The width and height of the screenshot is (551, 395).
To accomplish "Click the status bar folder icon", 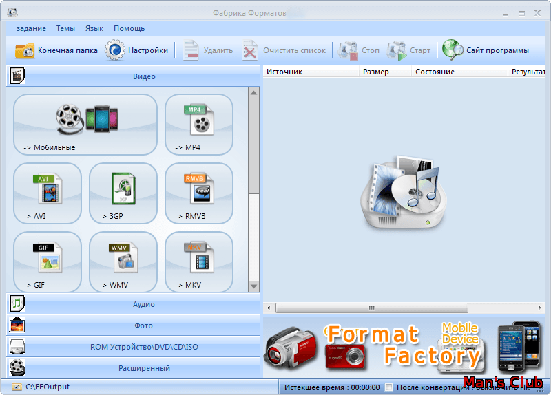I will point(17,387).
